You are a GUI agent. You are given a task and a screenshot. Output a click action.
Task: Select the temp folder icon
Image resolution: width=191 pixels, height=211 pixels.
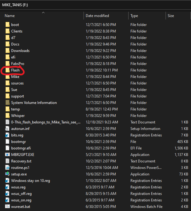(7, 109)
